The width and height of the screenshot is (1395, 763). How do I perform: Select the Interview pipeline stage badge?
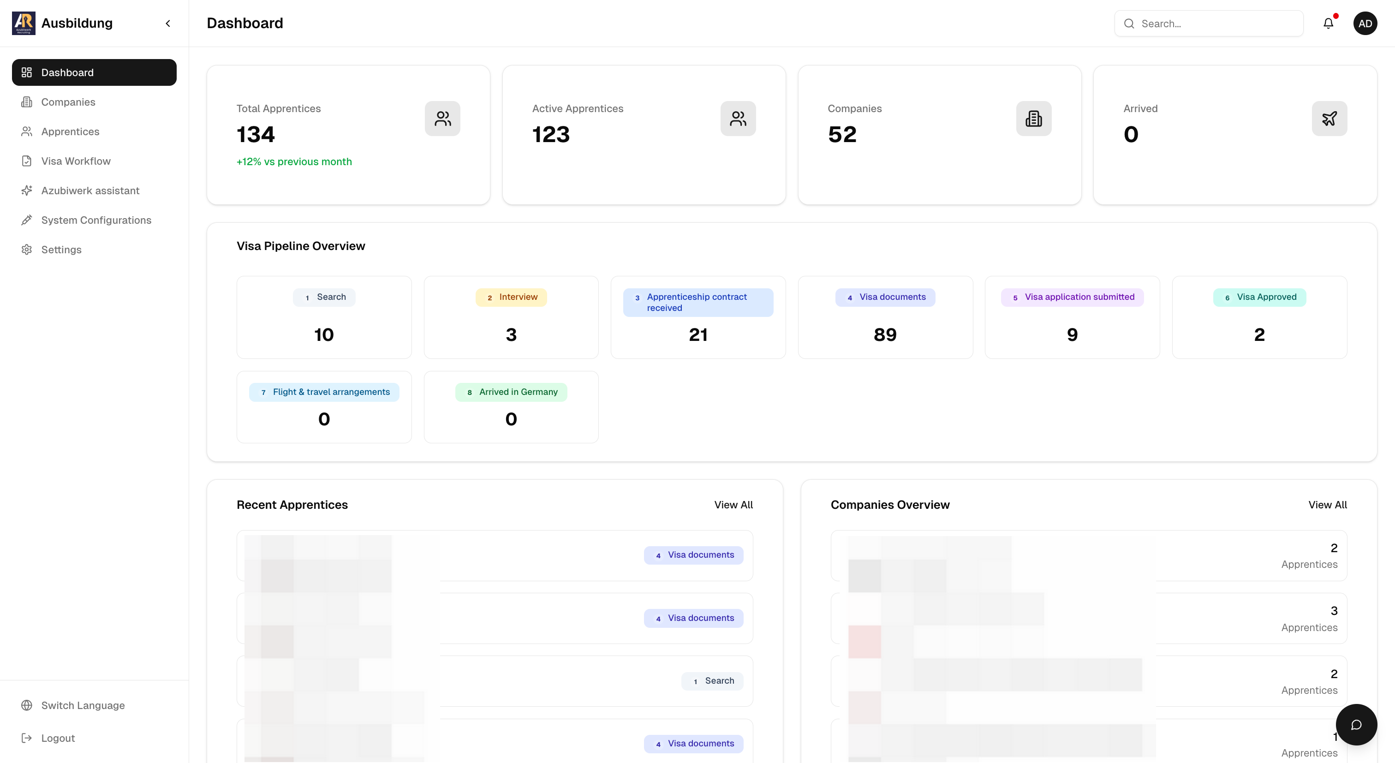pos(511,297)
